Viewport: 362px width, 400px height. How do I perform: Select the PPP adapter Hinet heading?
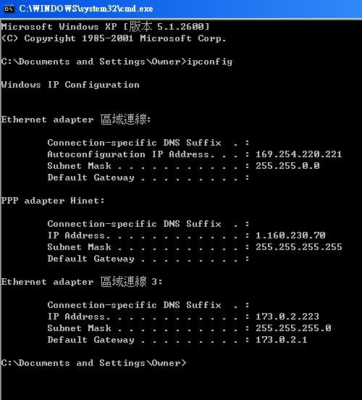(53, 201)
